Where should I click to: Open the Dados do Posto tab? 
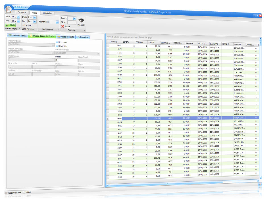tap(66, 37)
